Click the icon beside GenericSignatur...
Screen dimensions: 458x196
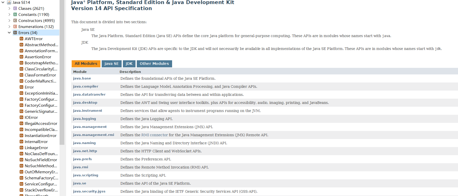pyautogui.click(x=21, y=111)
